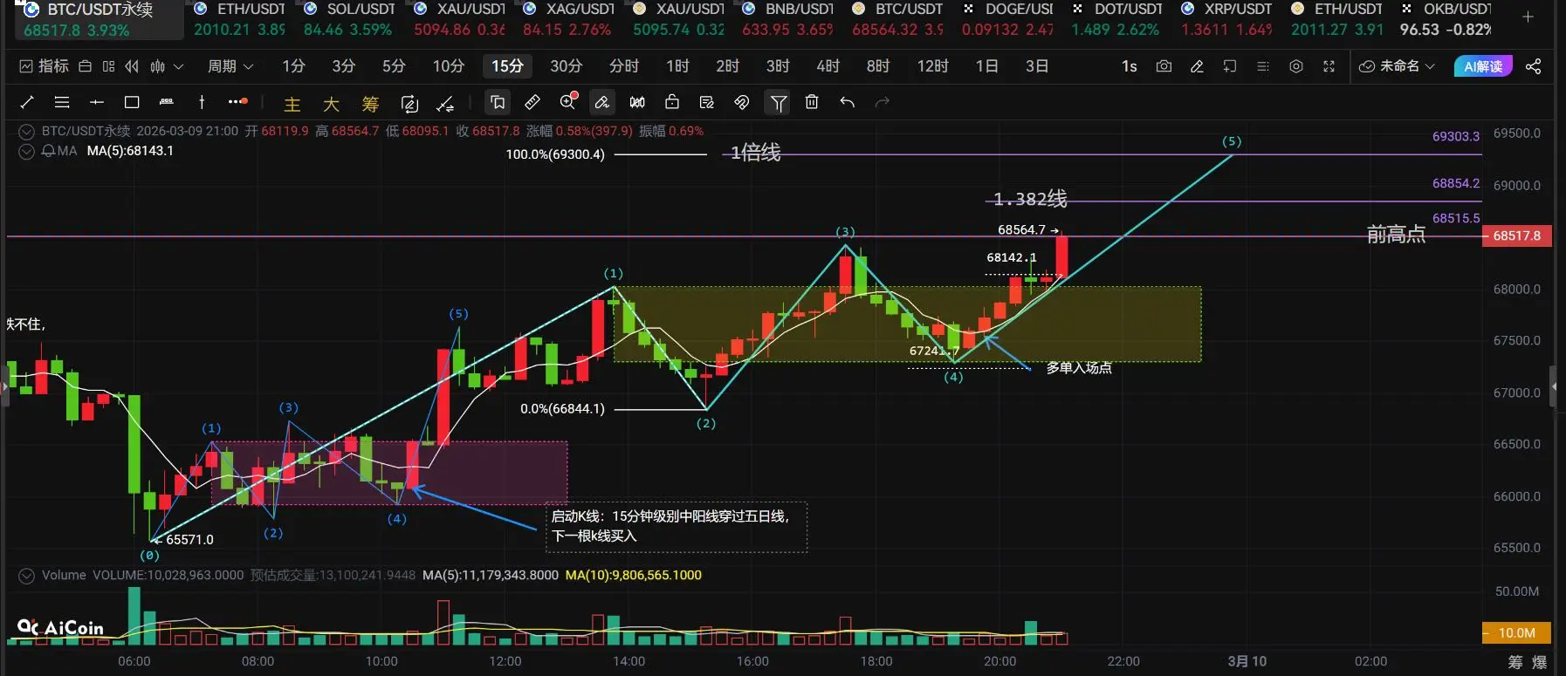Click the MA alert bell icon
The width and height of the screenshot is (1566, 676).
49,151
